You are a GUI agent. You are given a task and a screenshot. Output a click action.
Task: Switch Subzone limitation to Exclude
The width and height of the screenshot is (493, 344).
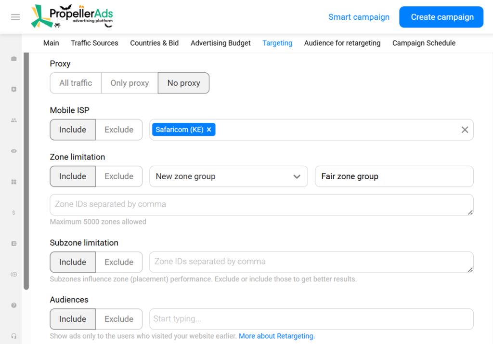(119, 262)
